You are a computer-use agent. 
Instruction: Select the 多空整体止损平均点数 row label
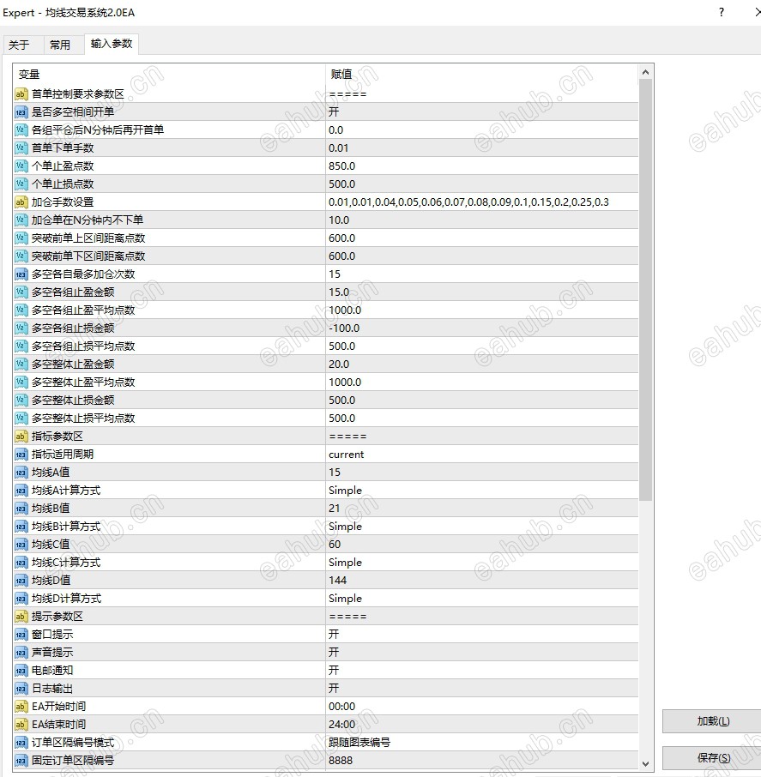coord(83,419)
